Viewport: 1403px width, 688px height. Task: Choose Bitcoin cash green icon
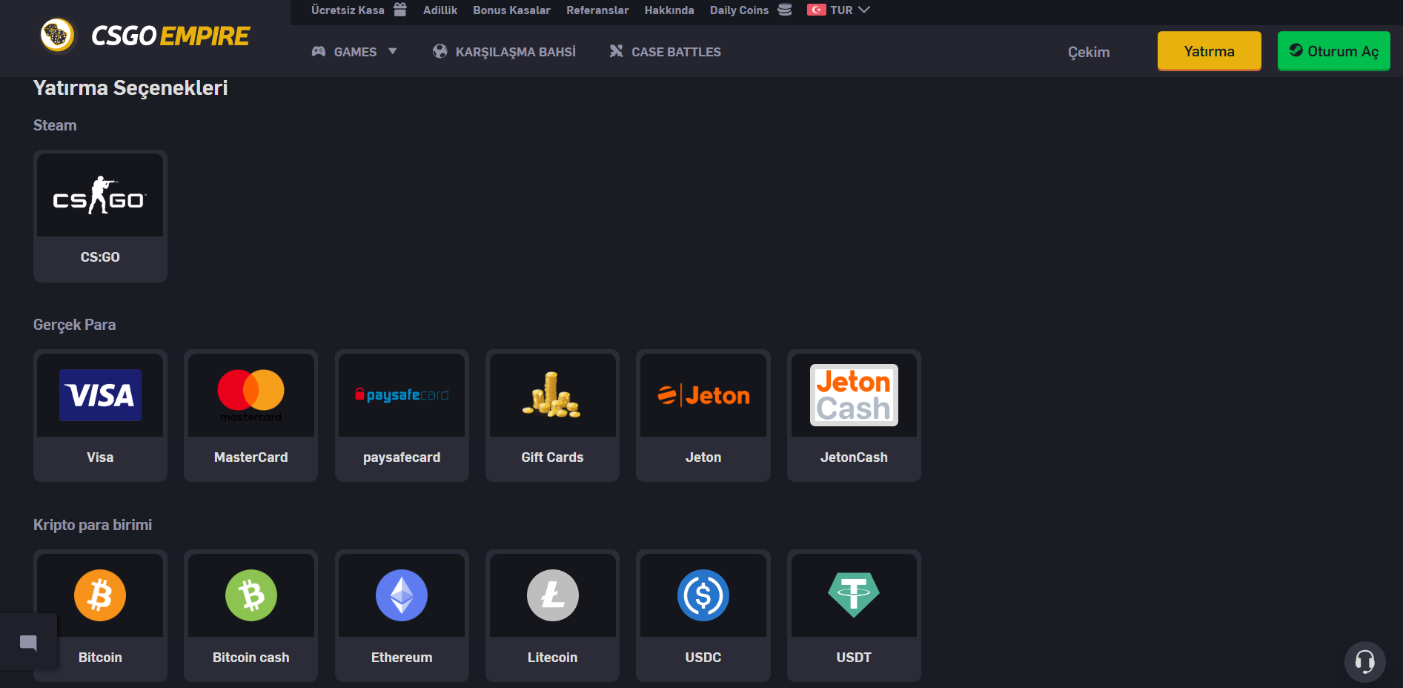point(251,596)
